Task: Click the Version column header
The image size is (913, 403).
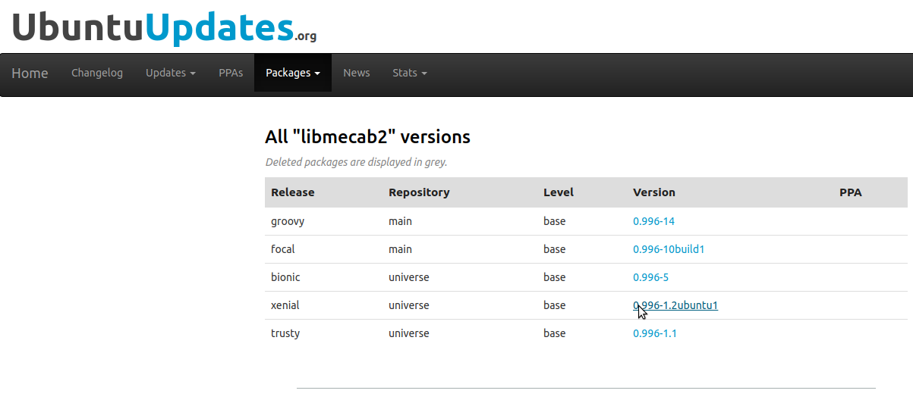Action: click(654, 192)
